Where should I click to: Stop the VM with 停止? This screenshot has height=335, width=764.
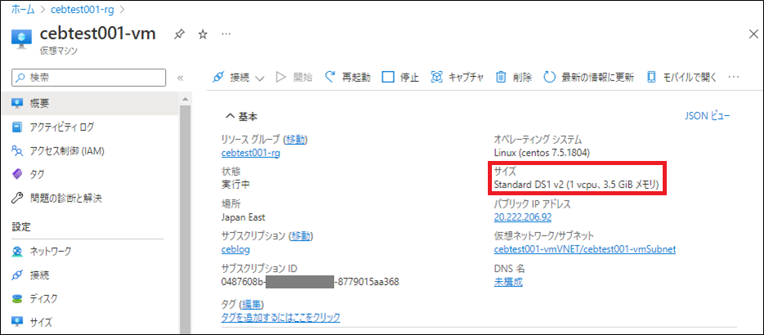tap(400, 77)
